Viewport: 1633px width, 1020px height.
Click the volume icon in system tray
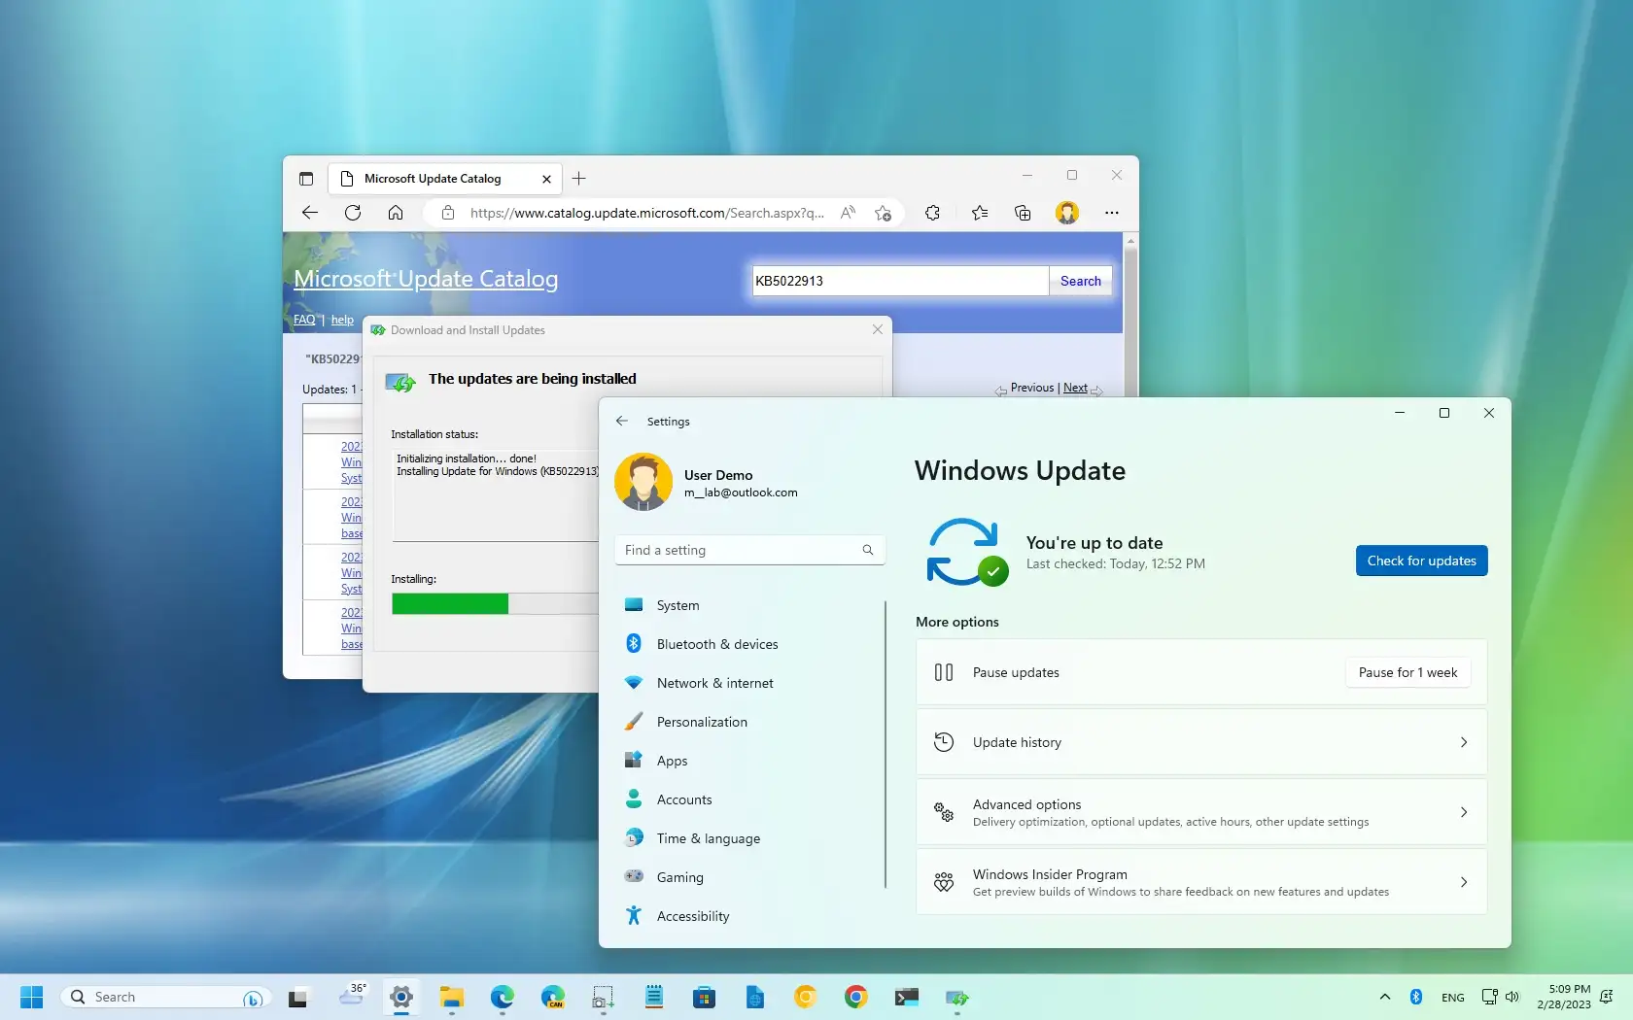1512,997
